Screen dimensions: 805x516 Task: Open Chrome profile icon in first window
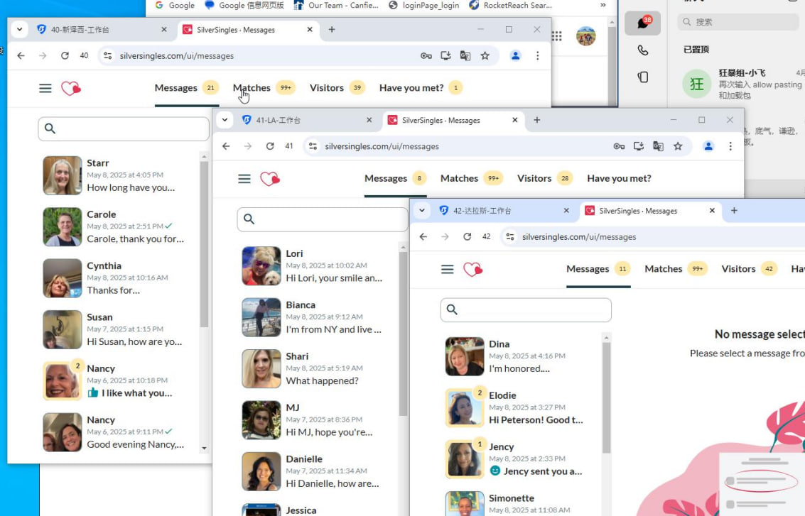click(x=516, y=55)
